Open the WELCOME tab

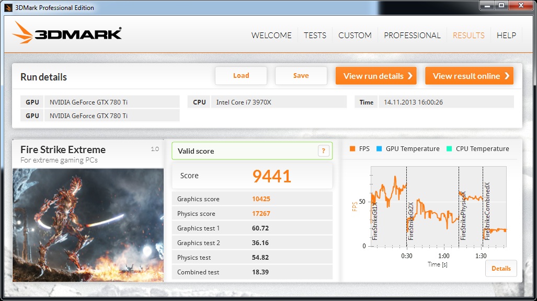coord(271,35)
